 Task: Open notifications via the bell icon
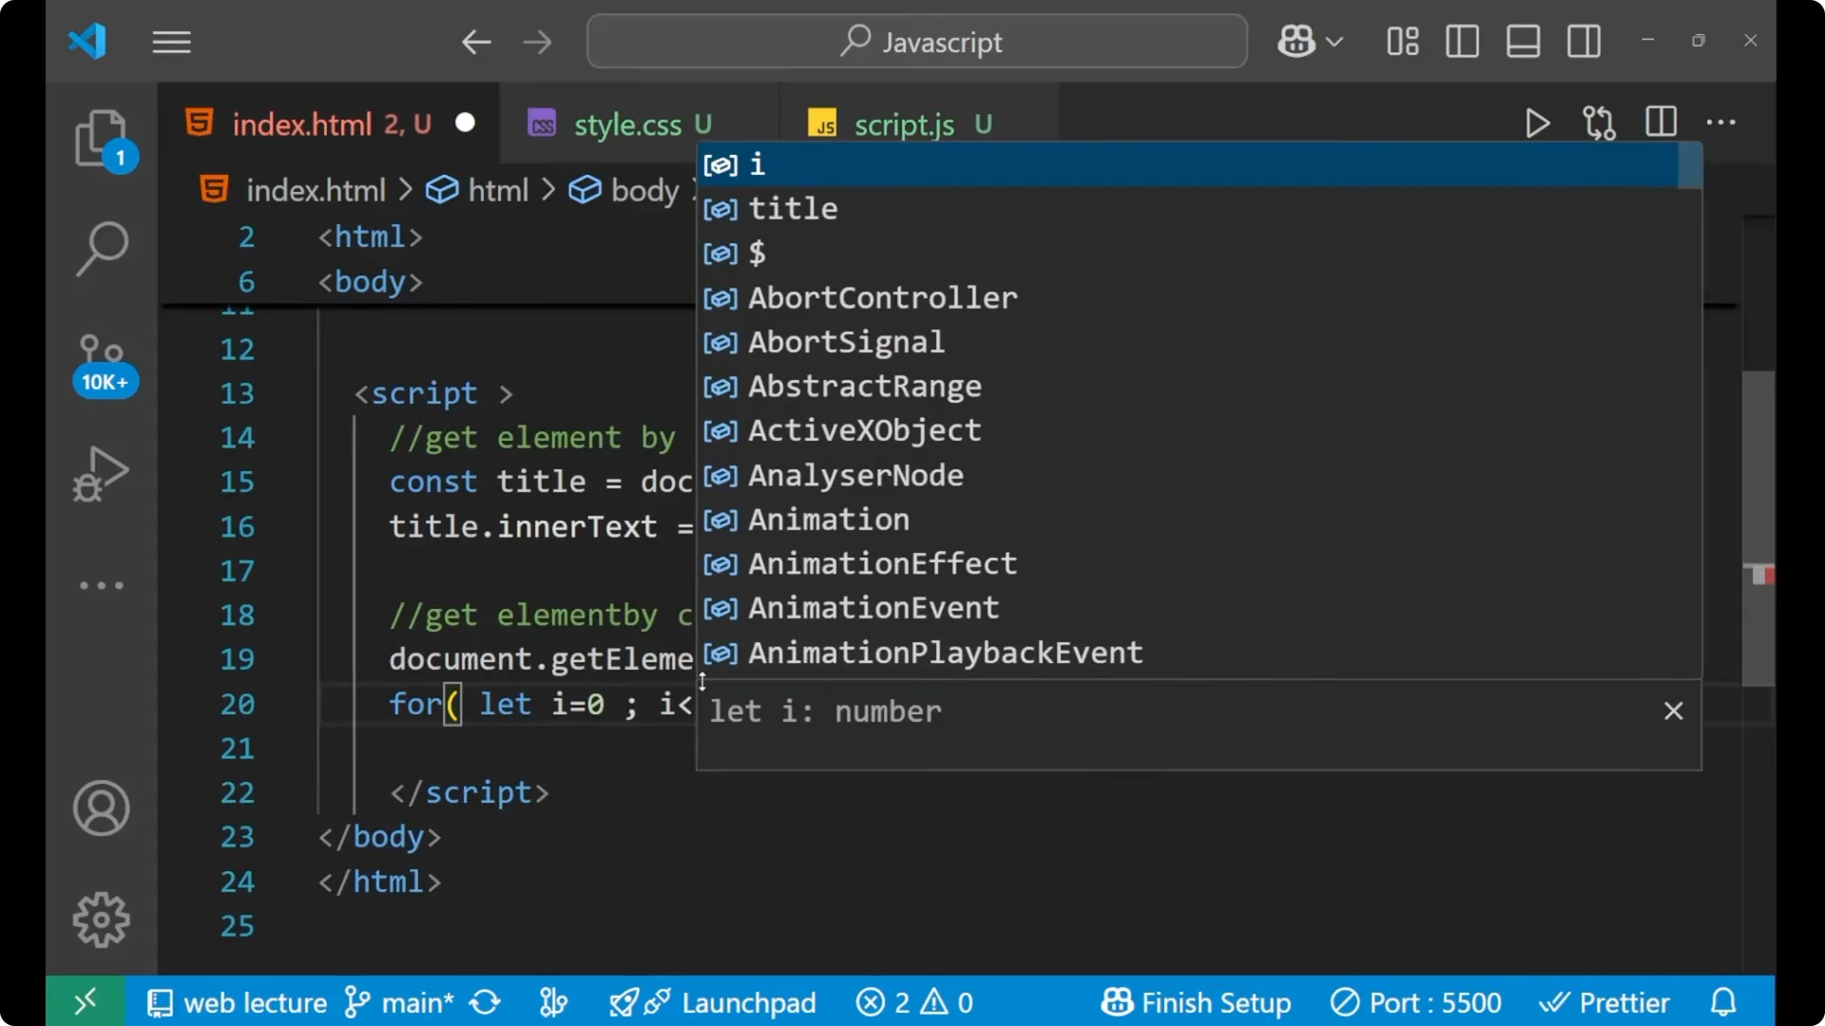click(1723, 1001)
